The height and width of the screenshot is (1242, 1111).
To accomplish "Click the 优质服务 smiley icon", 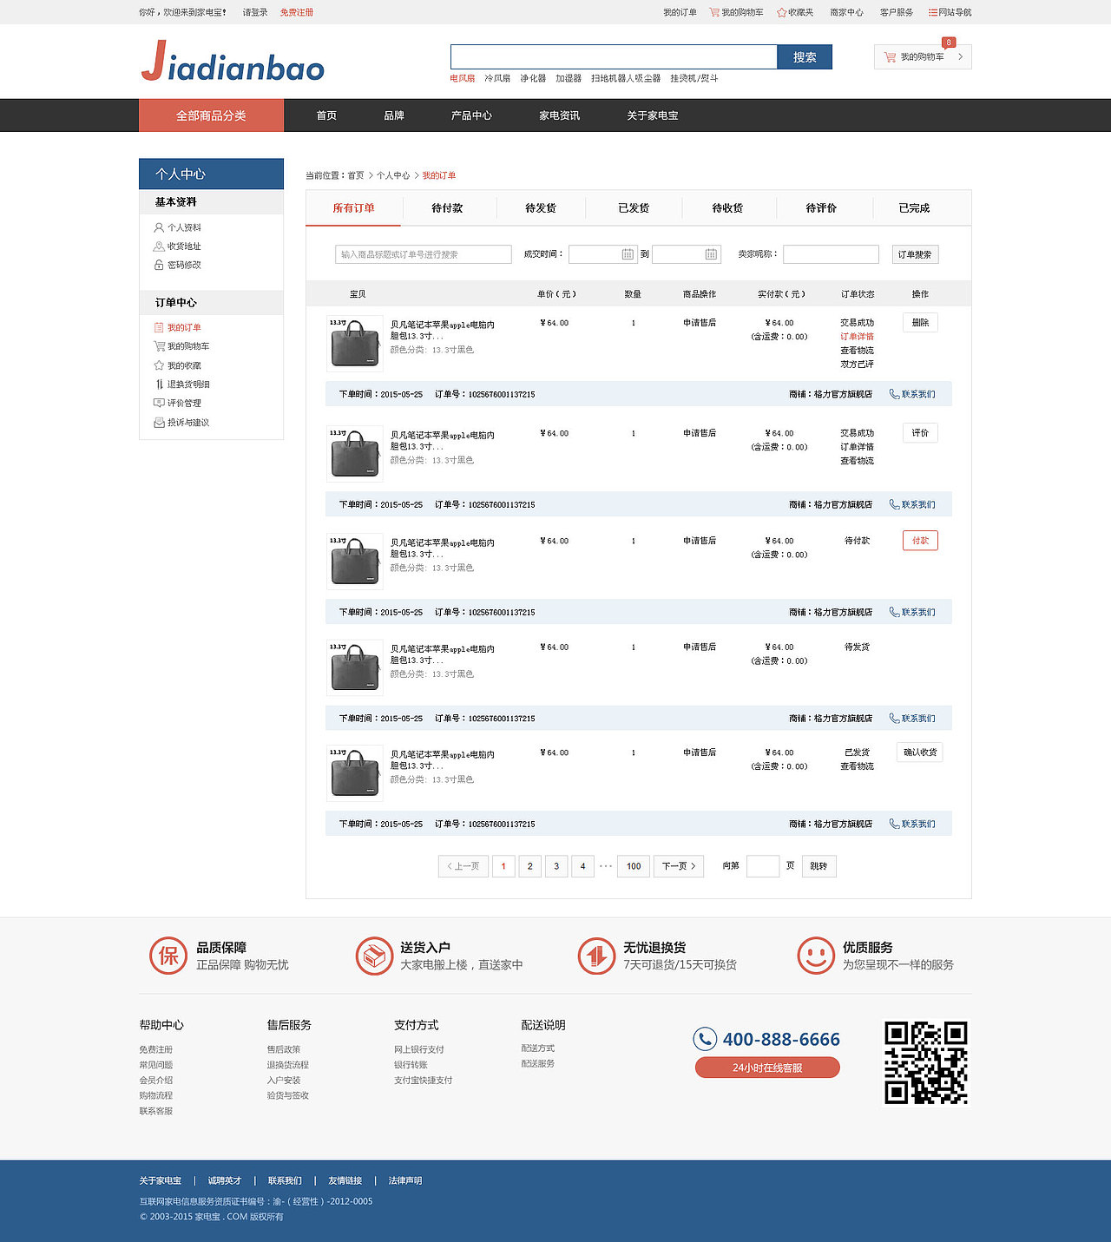I will (816, 956).
